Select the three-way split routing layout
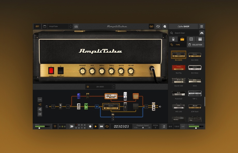The image size is (238, 153). click(40, 109)
